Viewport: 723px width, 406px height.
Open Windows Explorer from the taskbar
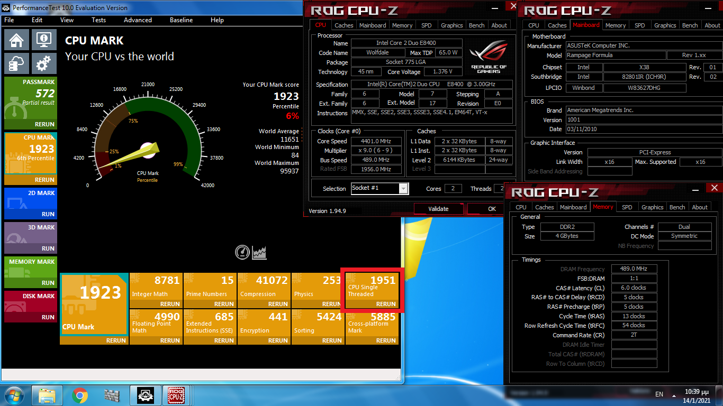pos(47,395)
